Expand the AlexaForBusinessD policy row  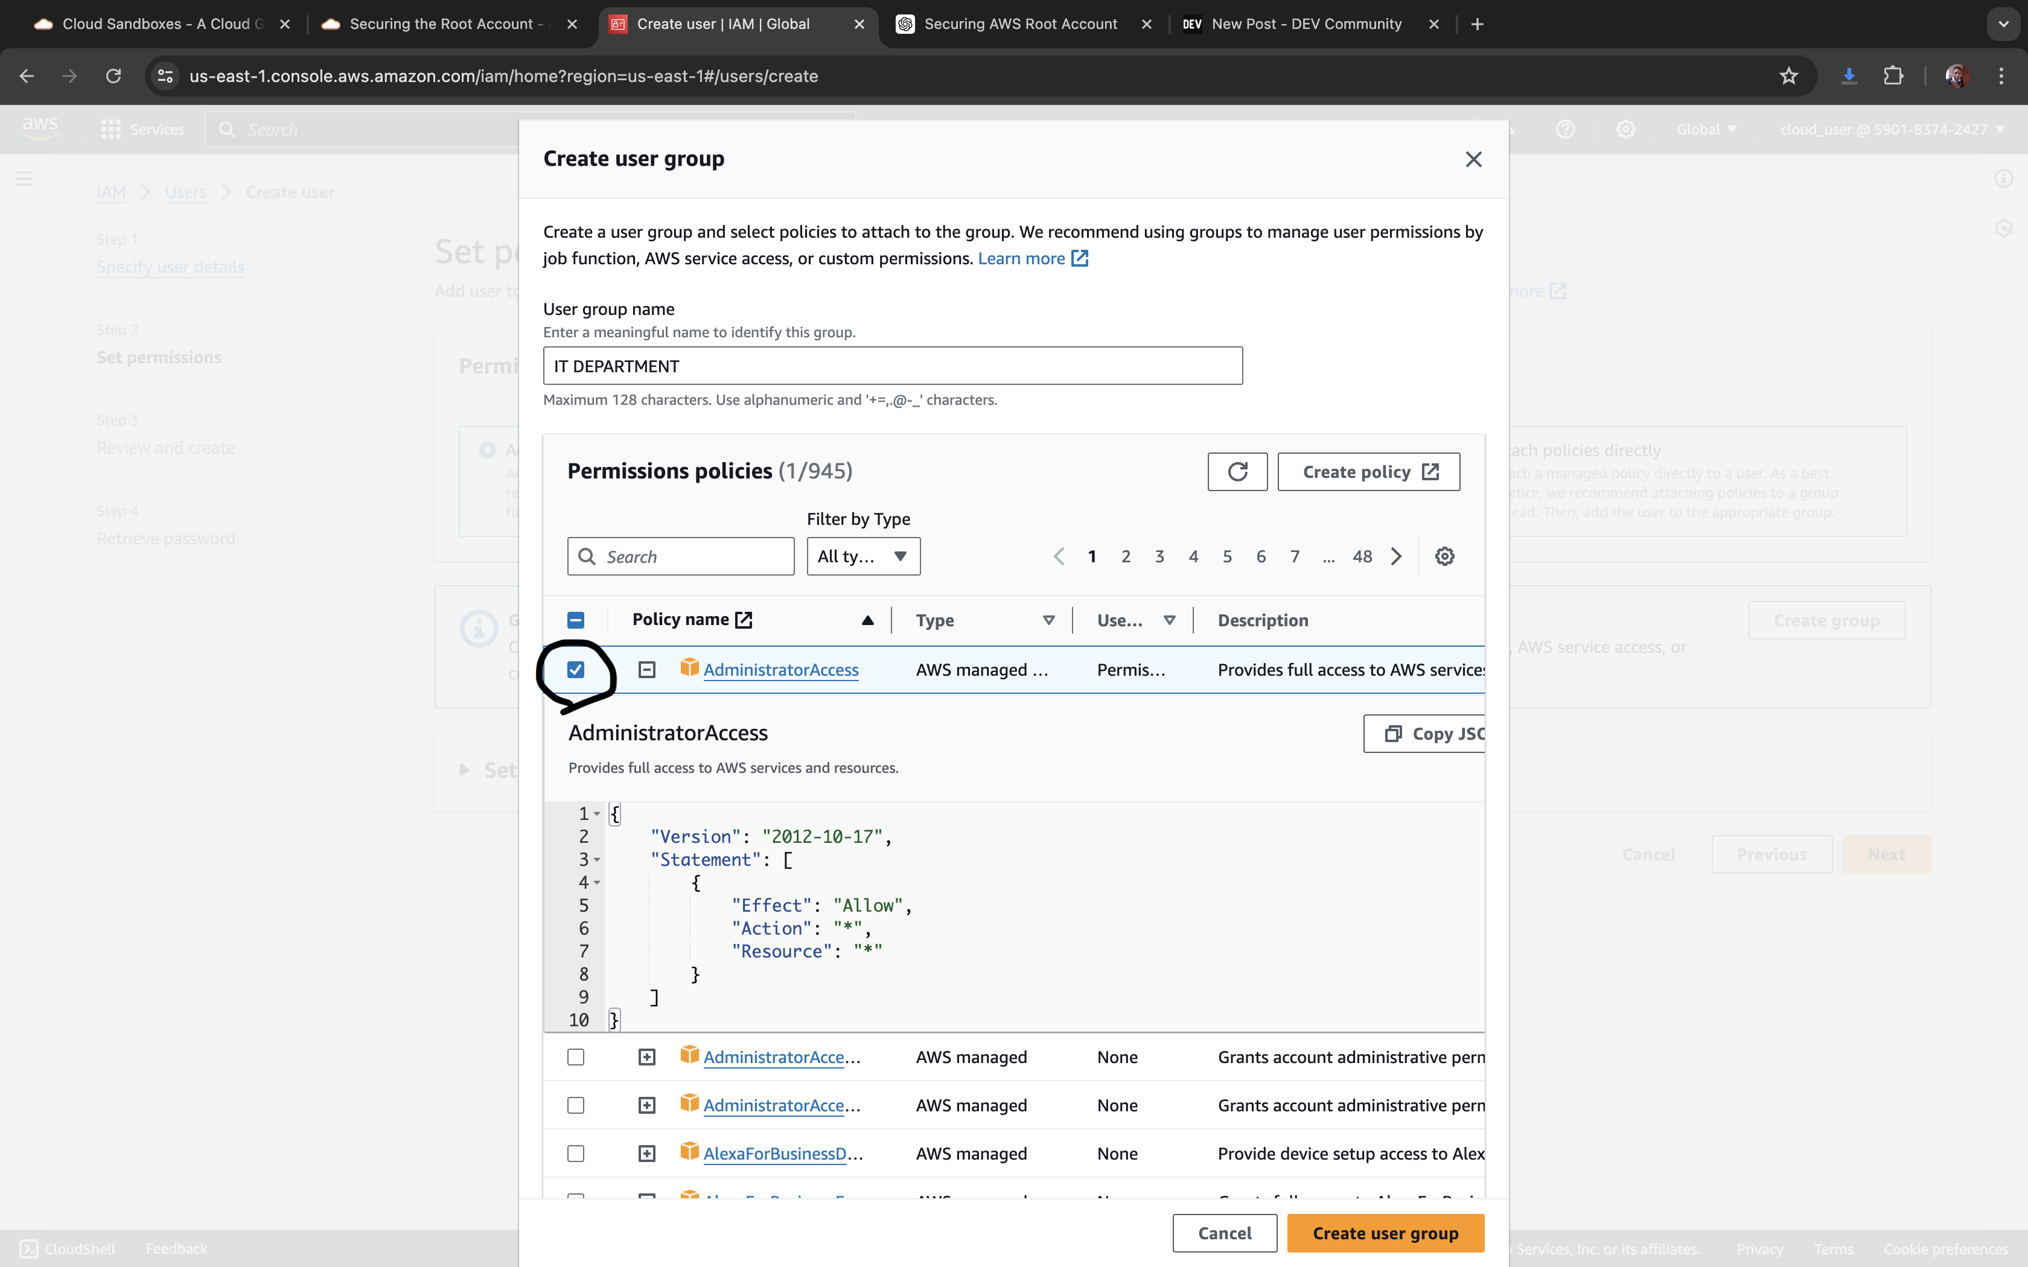647,1154
